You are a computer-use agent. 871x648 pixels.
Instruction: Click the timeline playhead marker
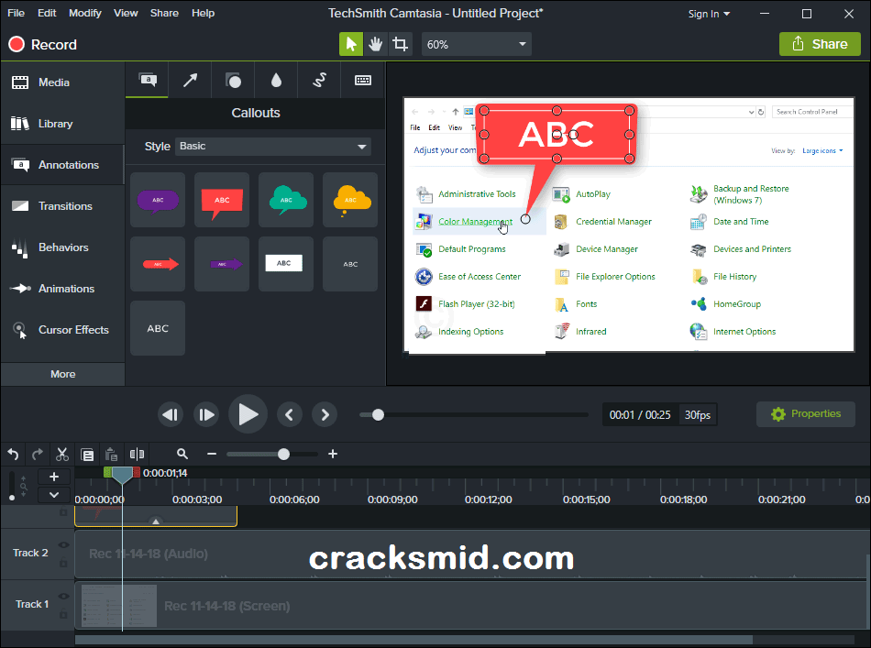[x=122, y=475]
